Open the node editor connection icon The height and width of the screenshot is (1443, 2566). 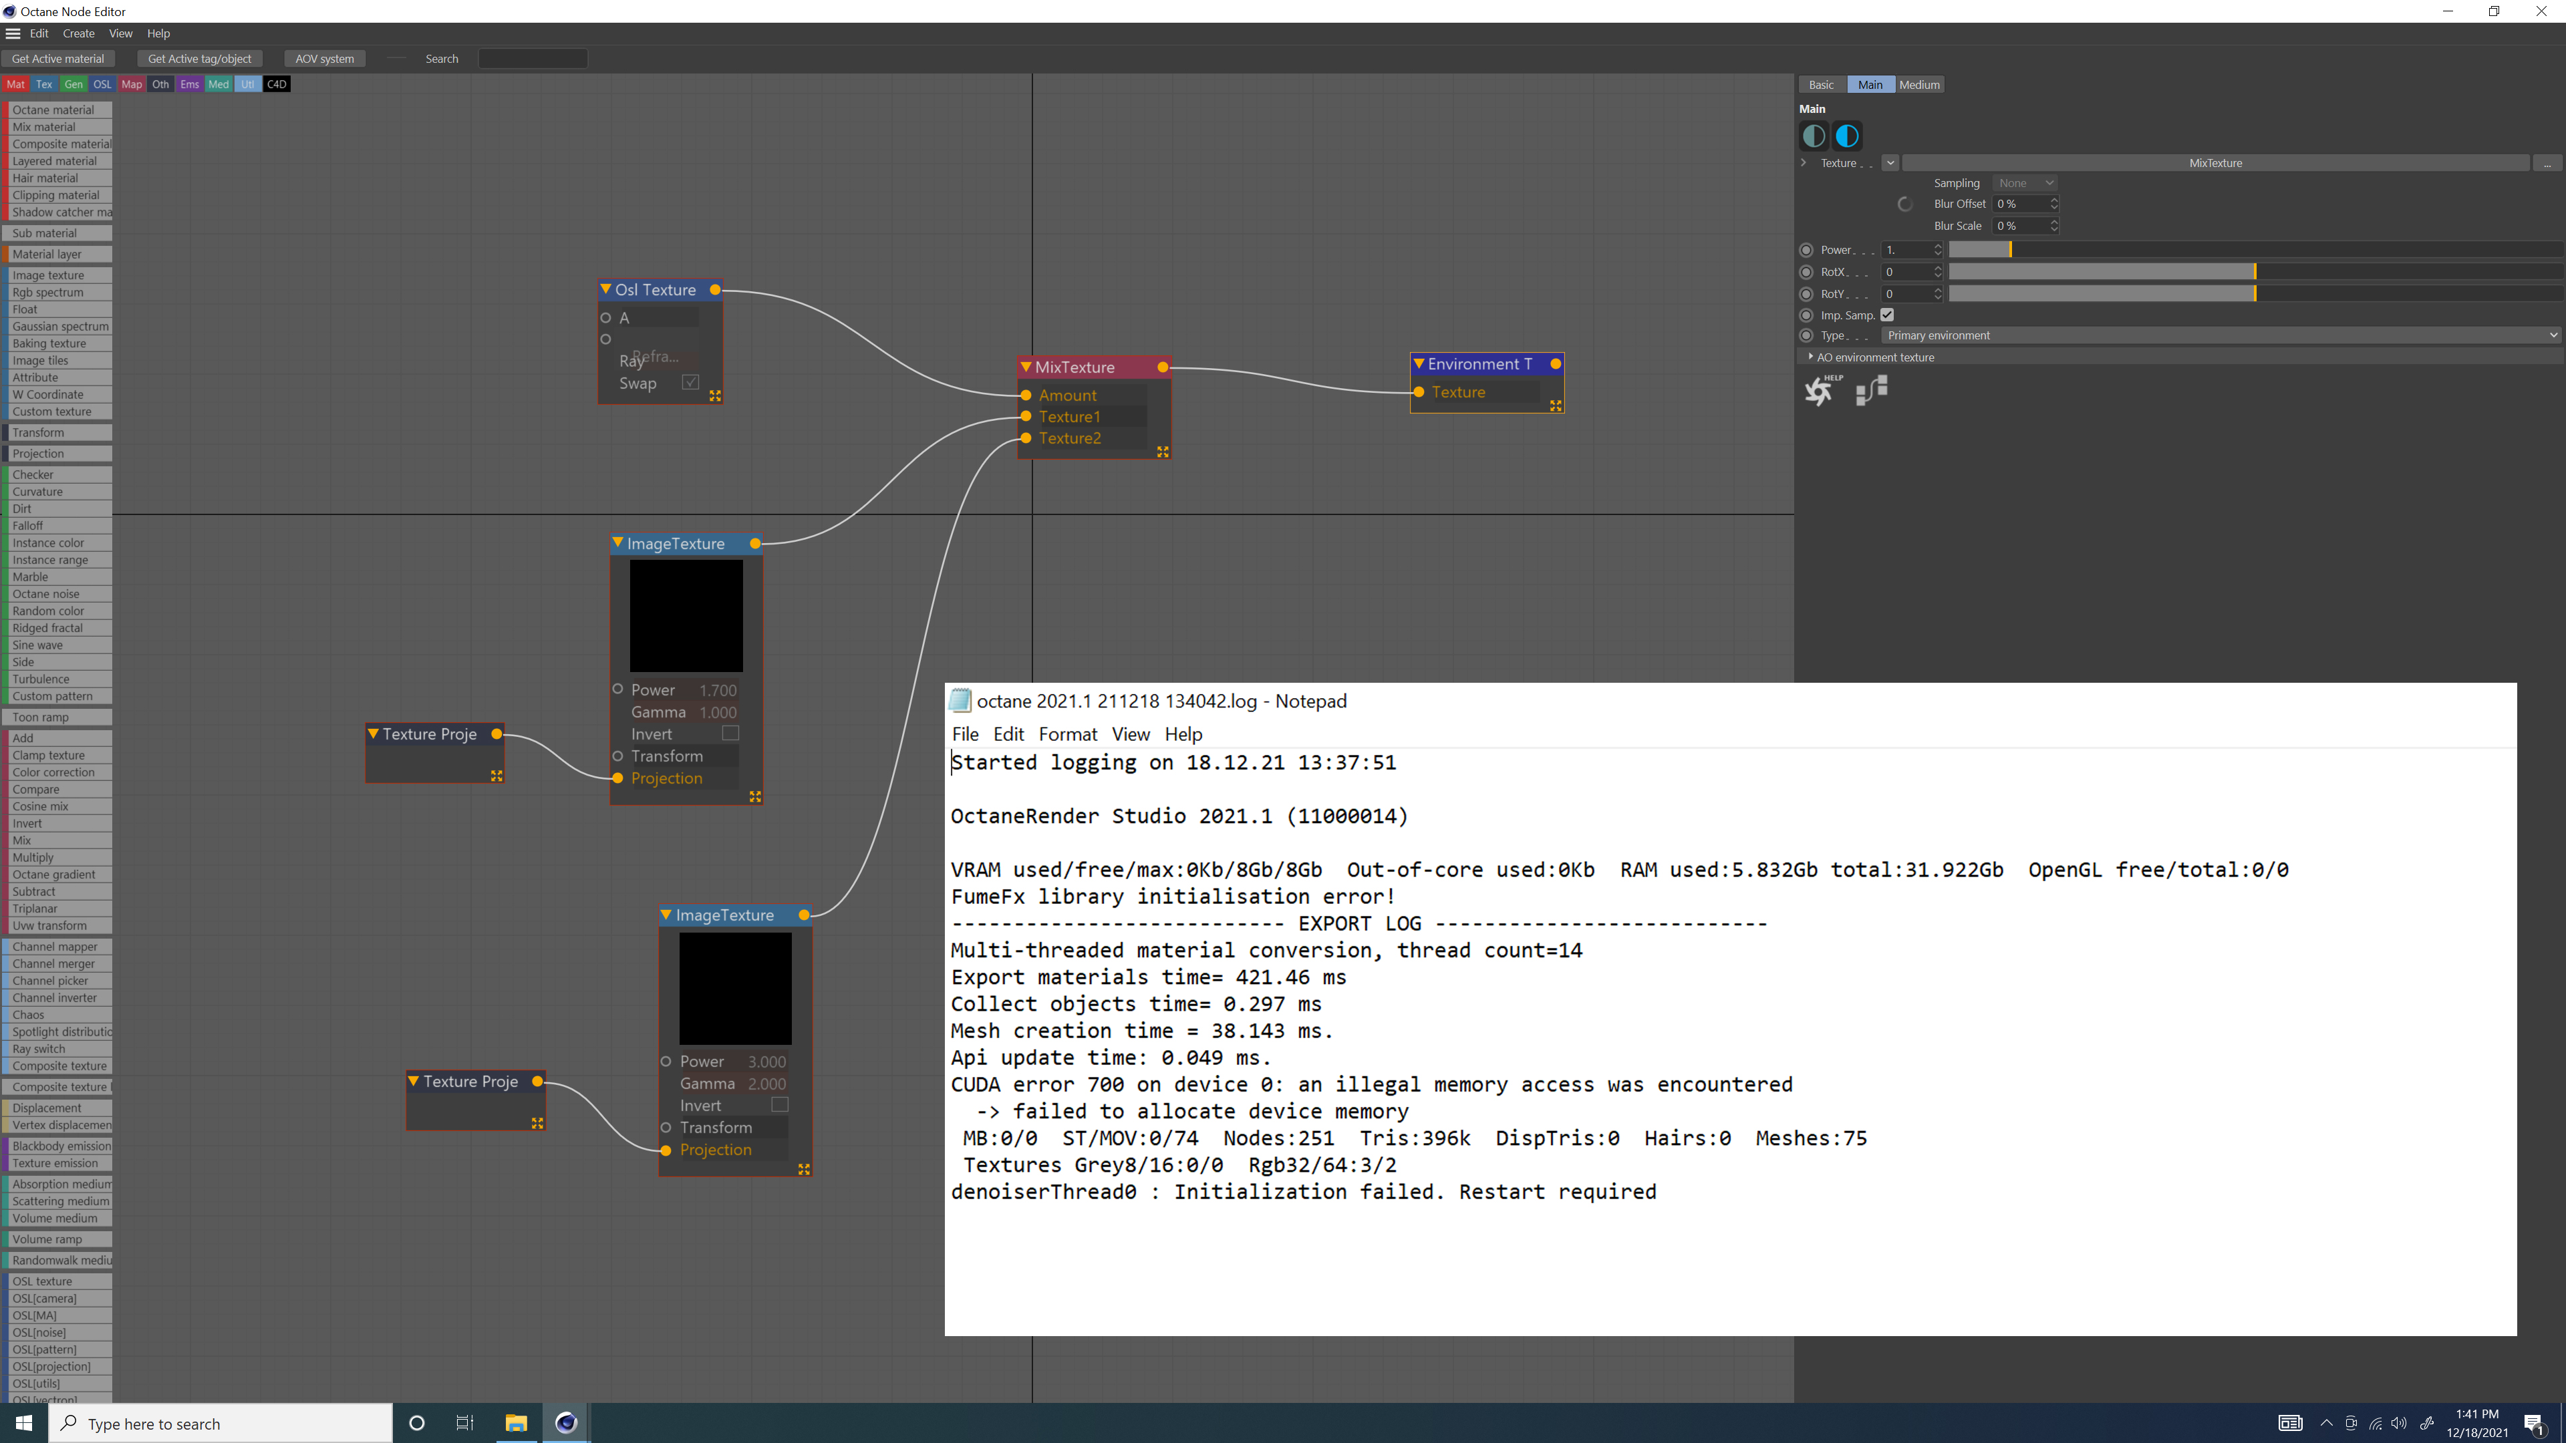tap(1871, 390)
